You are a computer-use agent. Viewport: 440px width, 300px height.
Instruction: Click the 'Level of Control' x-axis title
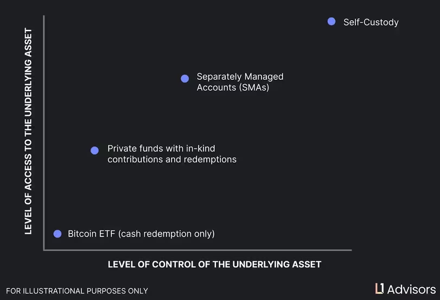click(214, 265)
